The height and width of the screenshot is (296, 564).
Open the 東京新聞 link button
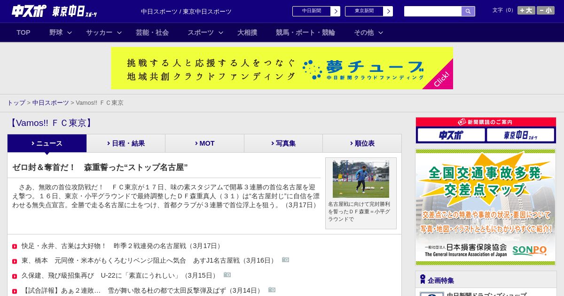pos(364,11)
